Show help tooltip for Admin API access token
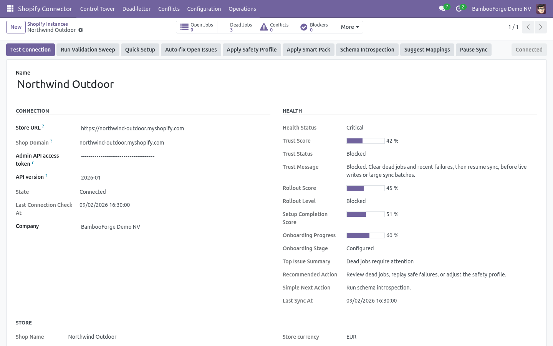Viewport: 553px width, 346px height. tap(33, 162)
